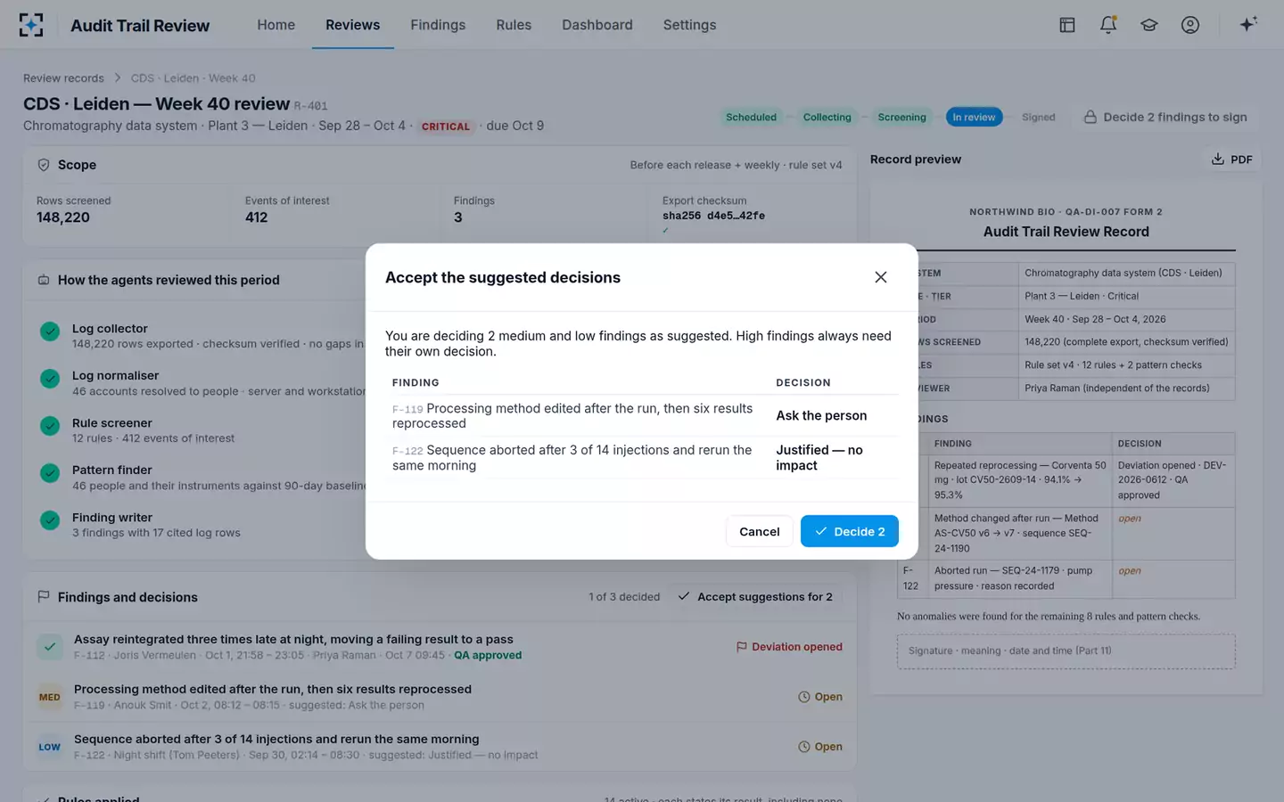Click the Export checksum value sha256 d4e5…42fe
The width and height of the screenshot is (1284, 802).
[x=713, y=216]
